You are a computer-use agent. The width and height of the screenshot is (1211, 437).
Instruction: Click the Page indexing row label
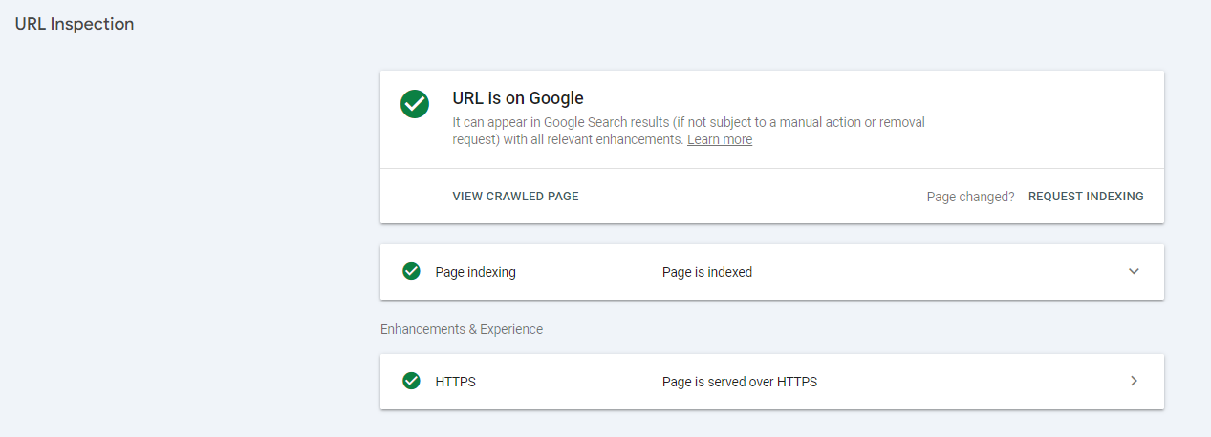475,272
